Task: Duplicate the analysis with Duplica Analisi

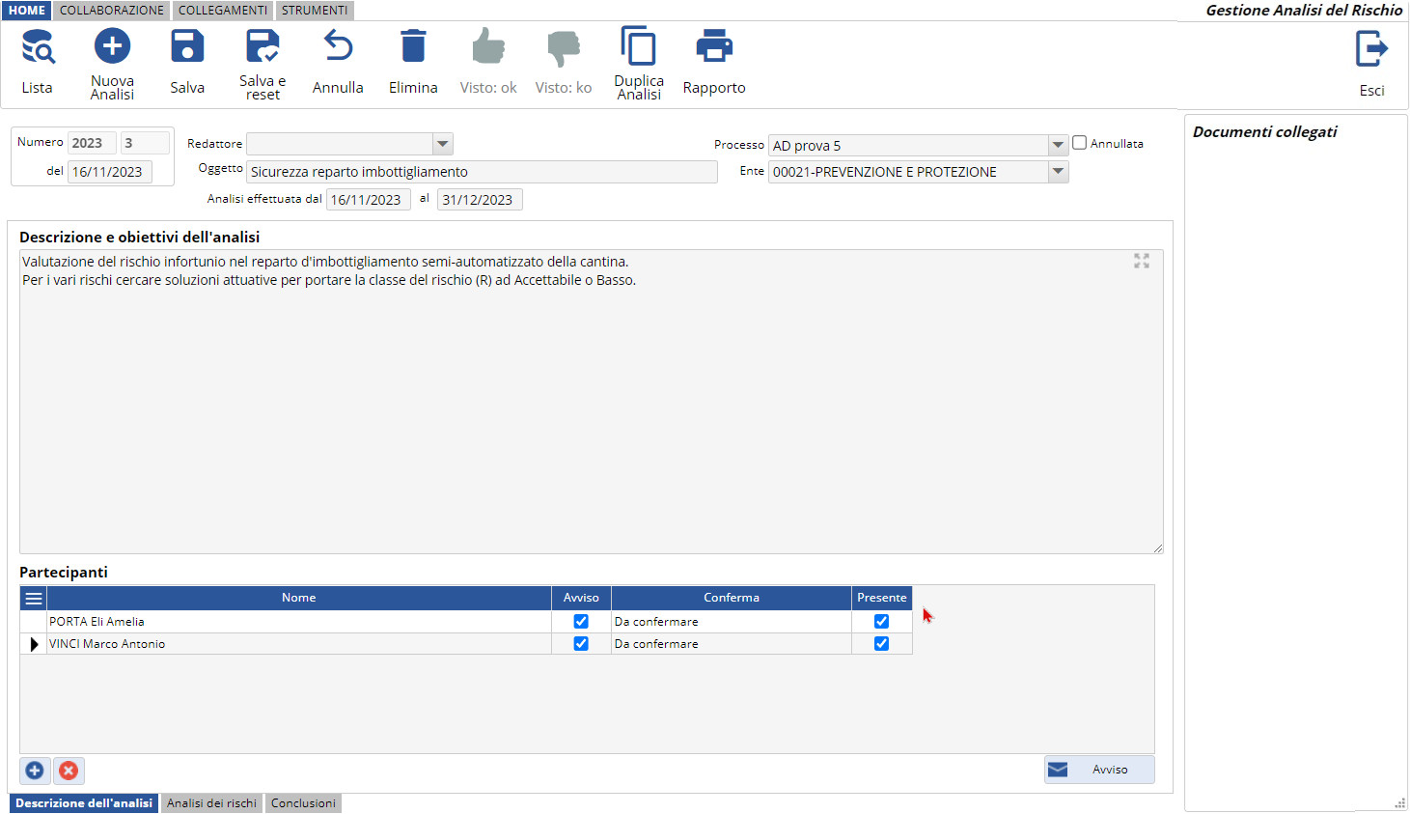Action: click(639, 46)
